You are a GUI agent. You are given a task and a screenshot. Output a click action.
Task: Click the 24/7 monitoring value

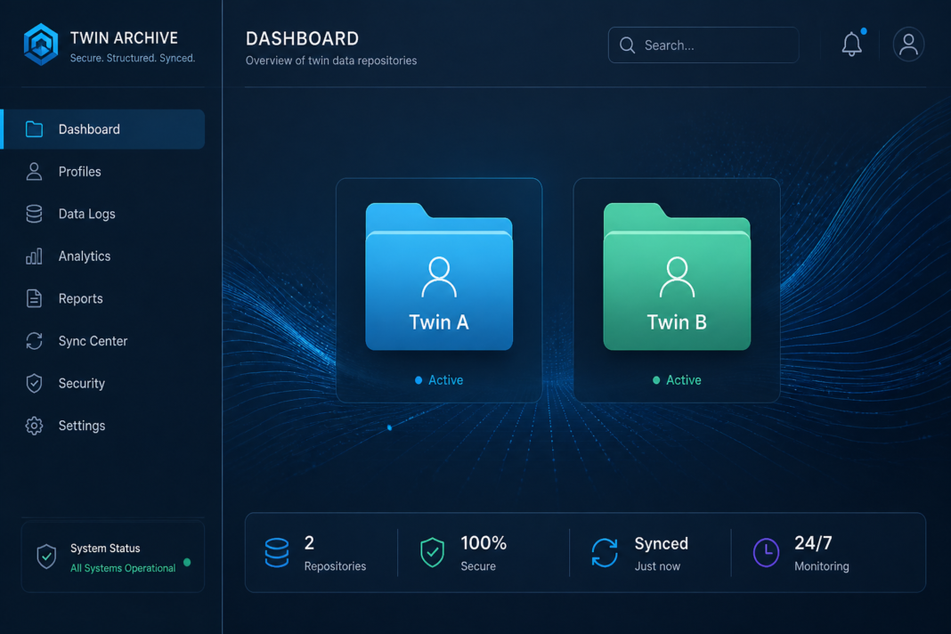813,542
